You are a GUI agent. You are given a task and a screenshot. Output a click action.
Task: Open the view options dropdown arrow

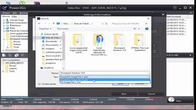(139, 29)
